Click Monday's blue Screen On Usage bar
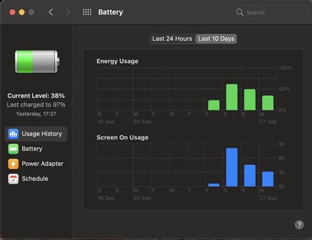This screenshot has width=312, height=240. click(268, 179)
